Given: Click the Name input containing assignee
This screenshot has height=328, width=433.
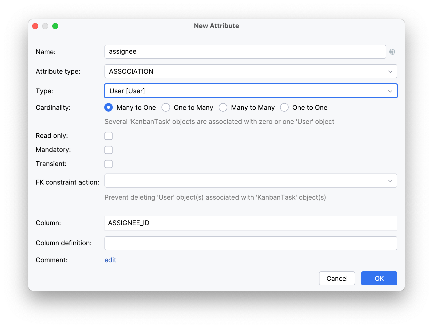Looking at the screenshot, I should coord(245,52).
